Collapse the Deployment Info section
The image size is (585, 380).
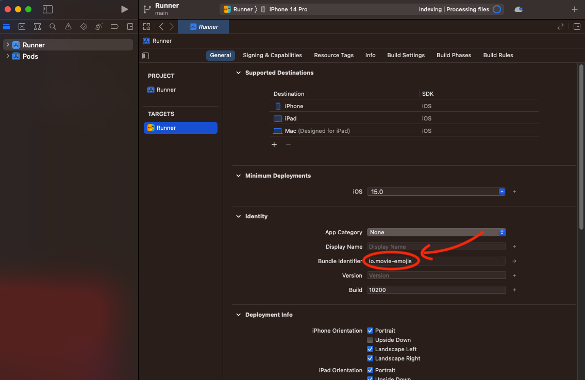point(239,315)
